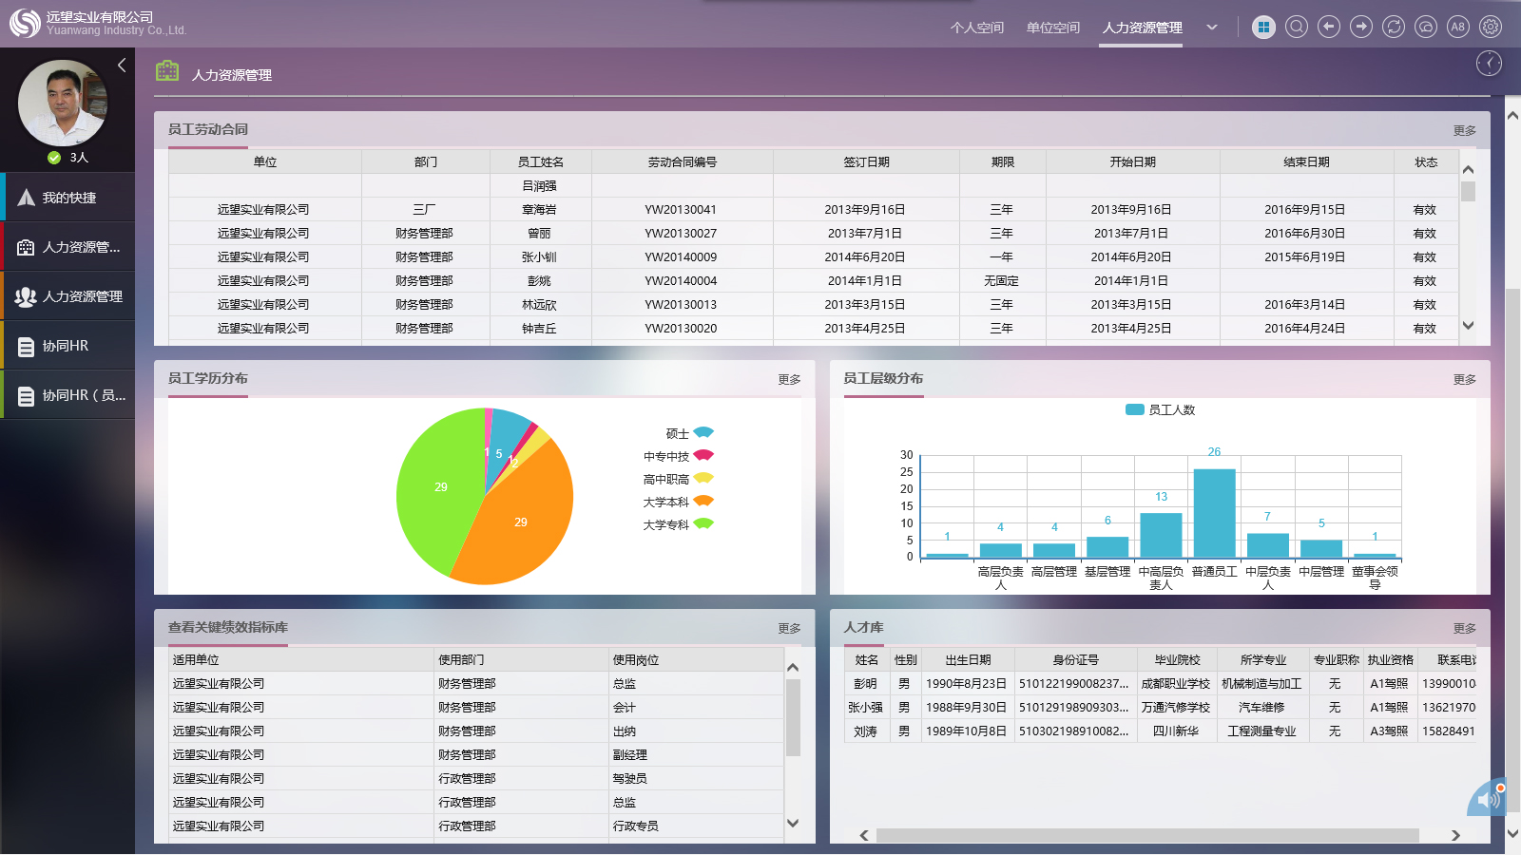Screen dimensions: 1521x855
Task: Click 更多 in the 人才库 panel
Action: coord(1464,628)
